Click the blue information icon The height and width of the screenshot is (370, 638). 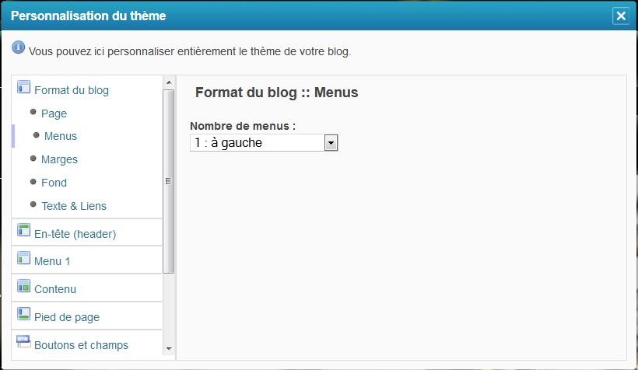19,48
